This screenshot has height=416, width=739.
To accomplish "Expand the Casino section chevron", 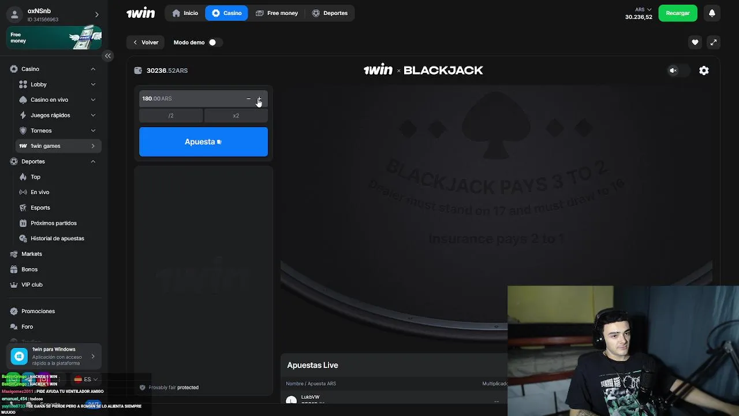I will [x=93, y=69].
